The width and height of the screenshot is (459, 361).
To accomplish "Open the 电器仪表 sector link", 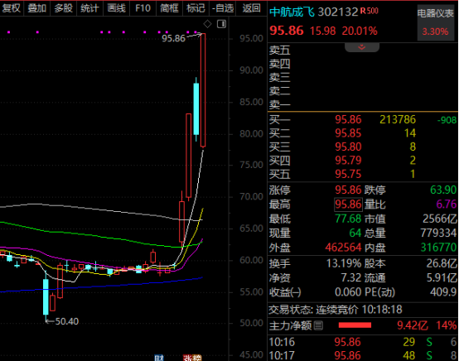I will pyautogui.click(x=436, y=13).
